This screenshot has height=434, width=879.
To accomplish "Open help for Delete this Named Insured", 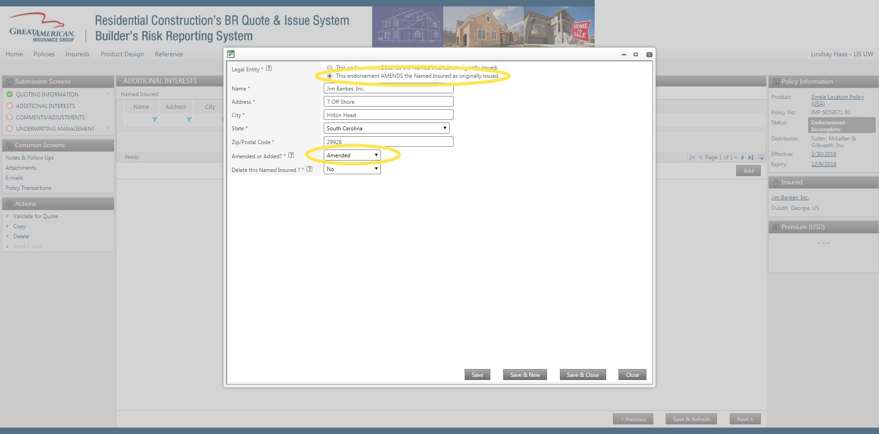I will pyautogui.click(x=309, y=169).
